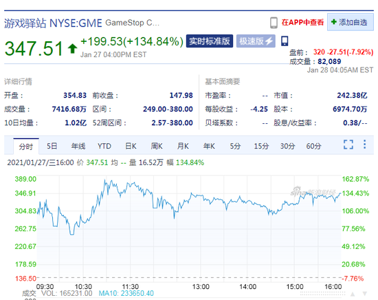Click the 区间 value 249.00-380.00

168,109
